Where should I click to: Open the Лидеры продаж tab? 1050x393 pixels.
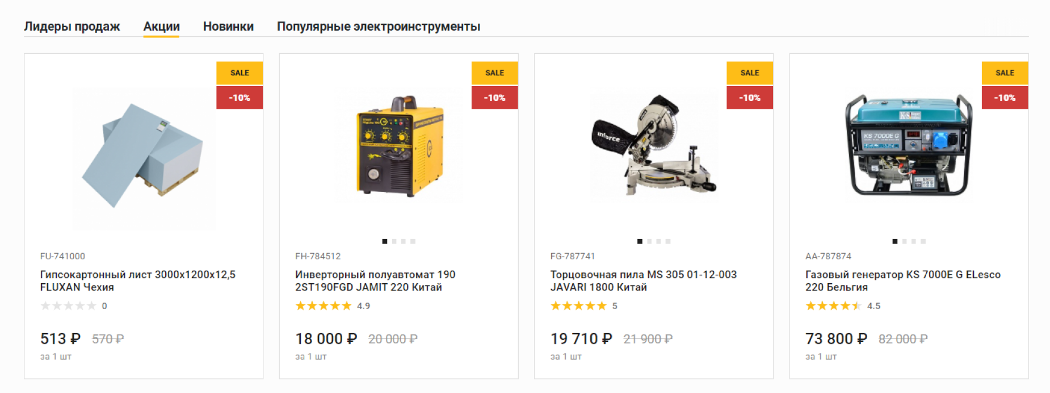(x=72, y=26)
